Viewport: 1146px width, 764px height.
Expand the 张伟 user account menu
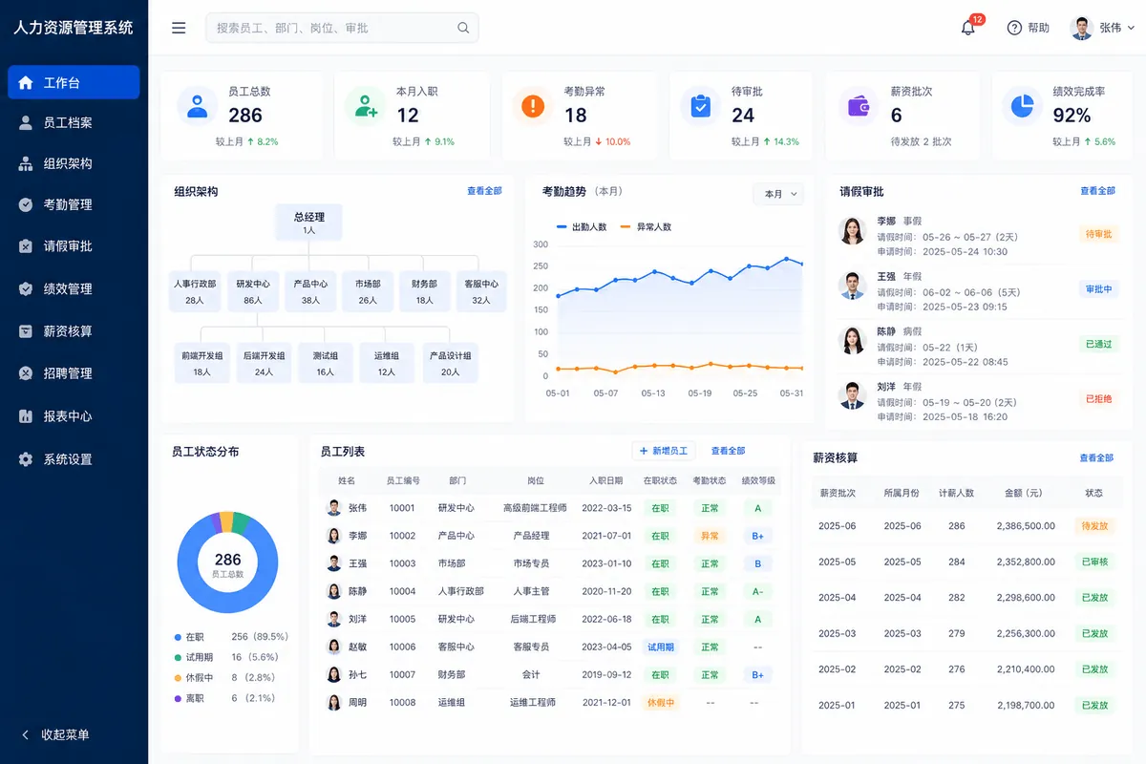tap(1104, 28)
